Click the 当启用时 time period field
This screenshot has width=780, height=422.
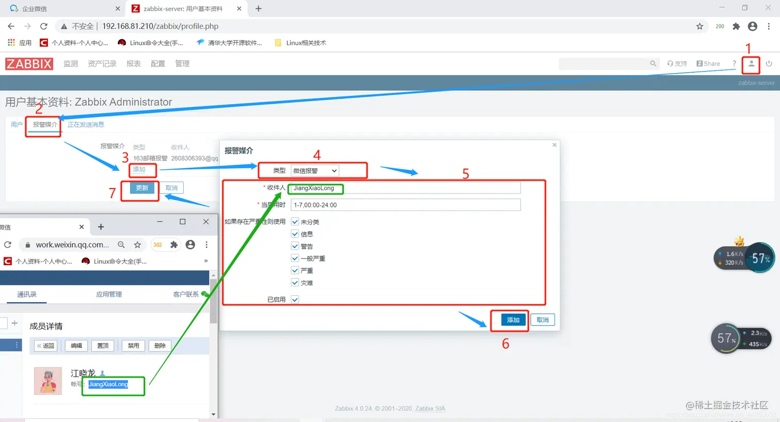pyautogui.click(x=405, y=205)
